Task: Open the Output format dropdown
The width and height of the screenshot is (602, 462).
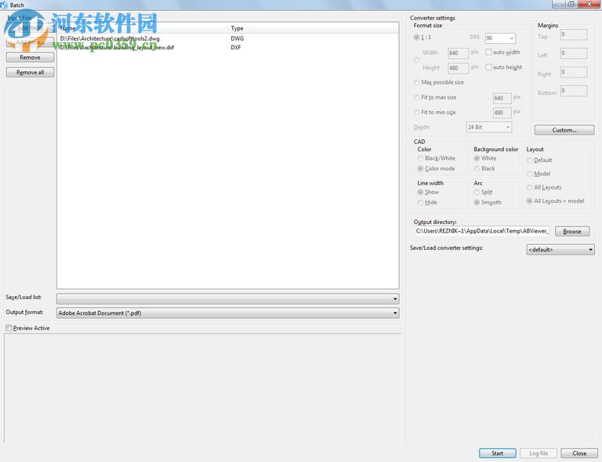Action: 227,313
